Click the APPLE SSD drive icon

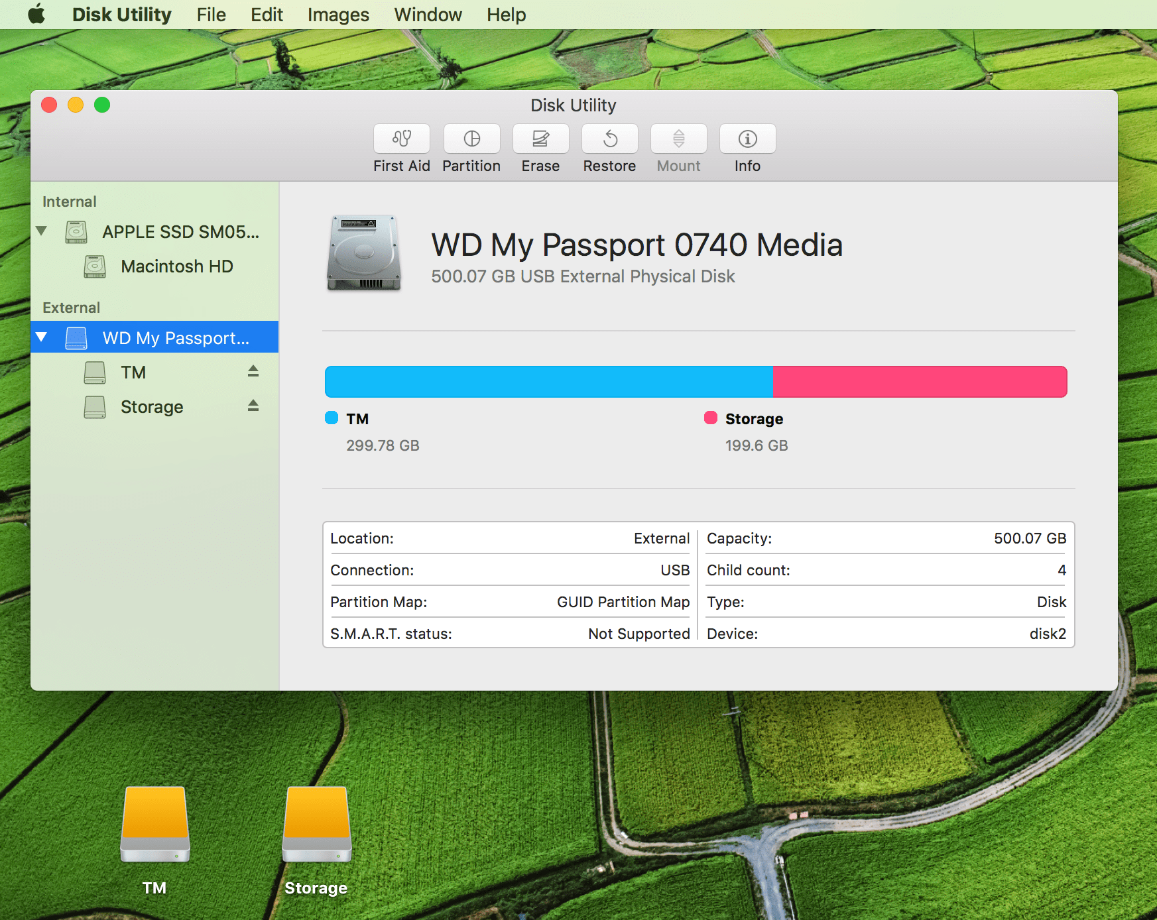pos(76,232)
